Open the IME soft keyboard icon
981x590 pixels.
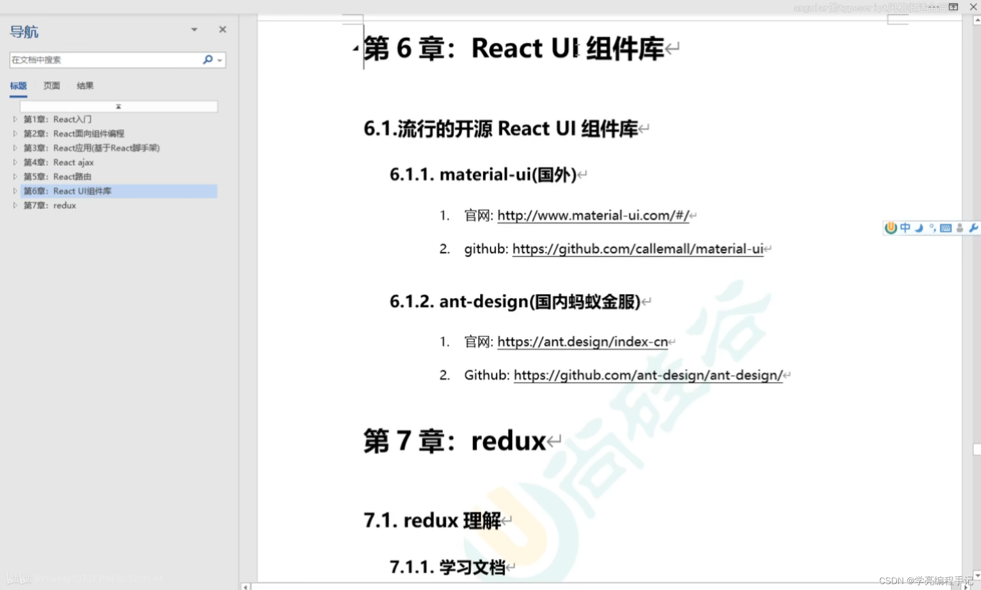pos(946,228)
